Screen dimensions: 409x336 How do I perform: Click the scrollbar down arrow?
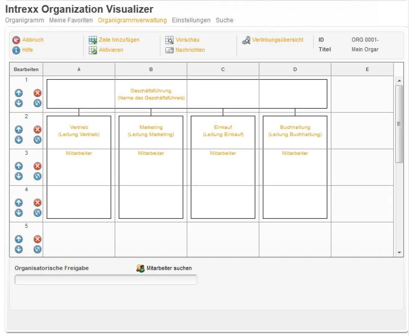pos(400,252)
